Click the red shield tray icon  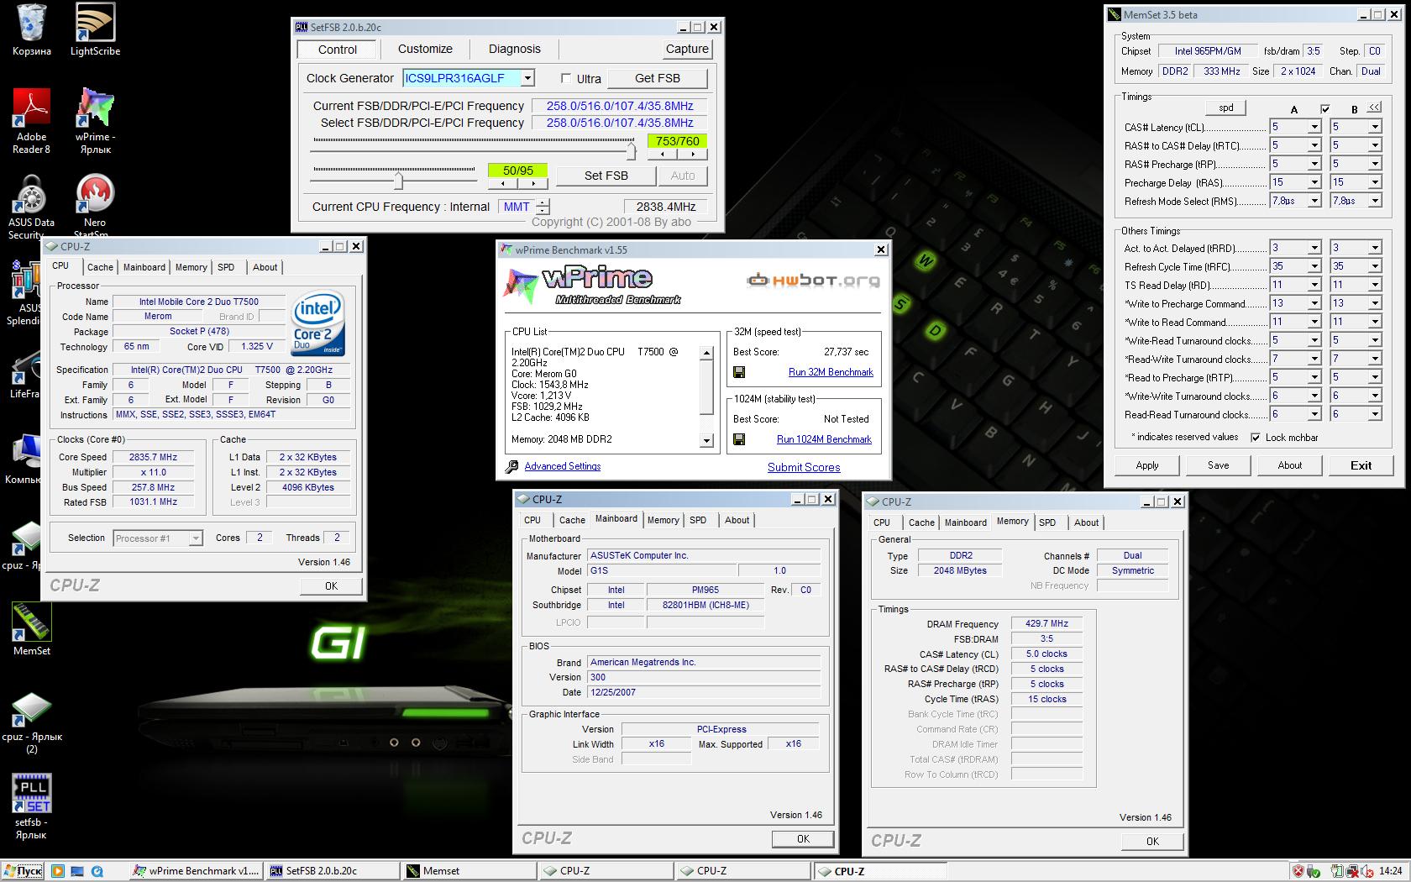pyautogui.click(x=1298, y=871)
